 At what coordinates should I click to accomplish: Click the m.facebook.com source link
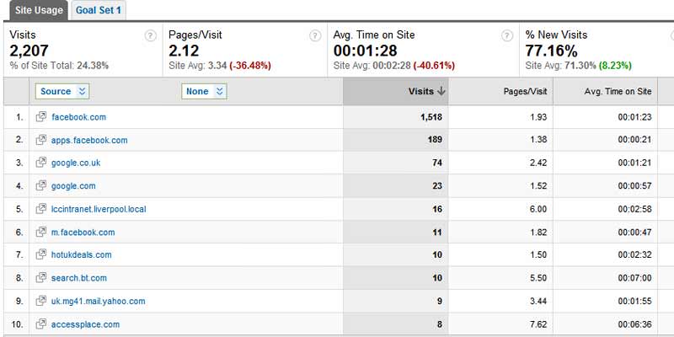pos(83,233)
